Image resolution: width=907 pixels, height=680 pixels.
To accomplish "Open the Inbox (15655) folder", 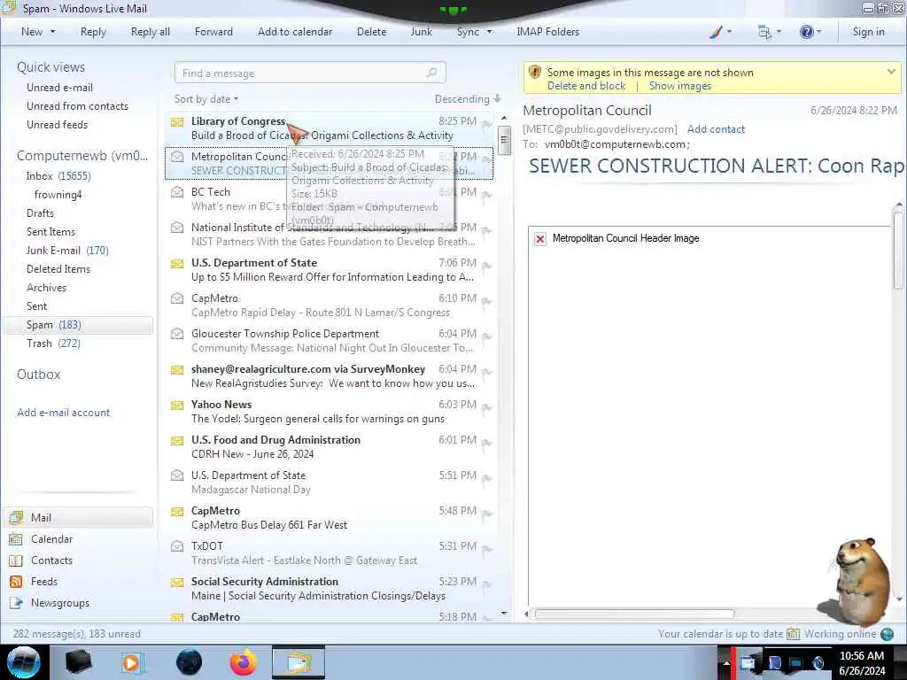I will [x=58, y=176].
